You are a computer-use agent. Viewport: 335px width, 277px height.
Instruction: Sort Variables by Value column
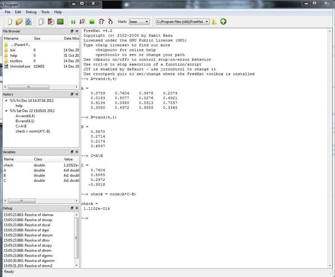[x=68, y=159]
